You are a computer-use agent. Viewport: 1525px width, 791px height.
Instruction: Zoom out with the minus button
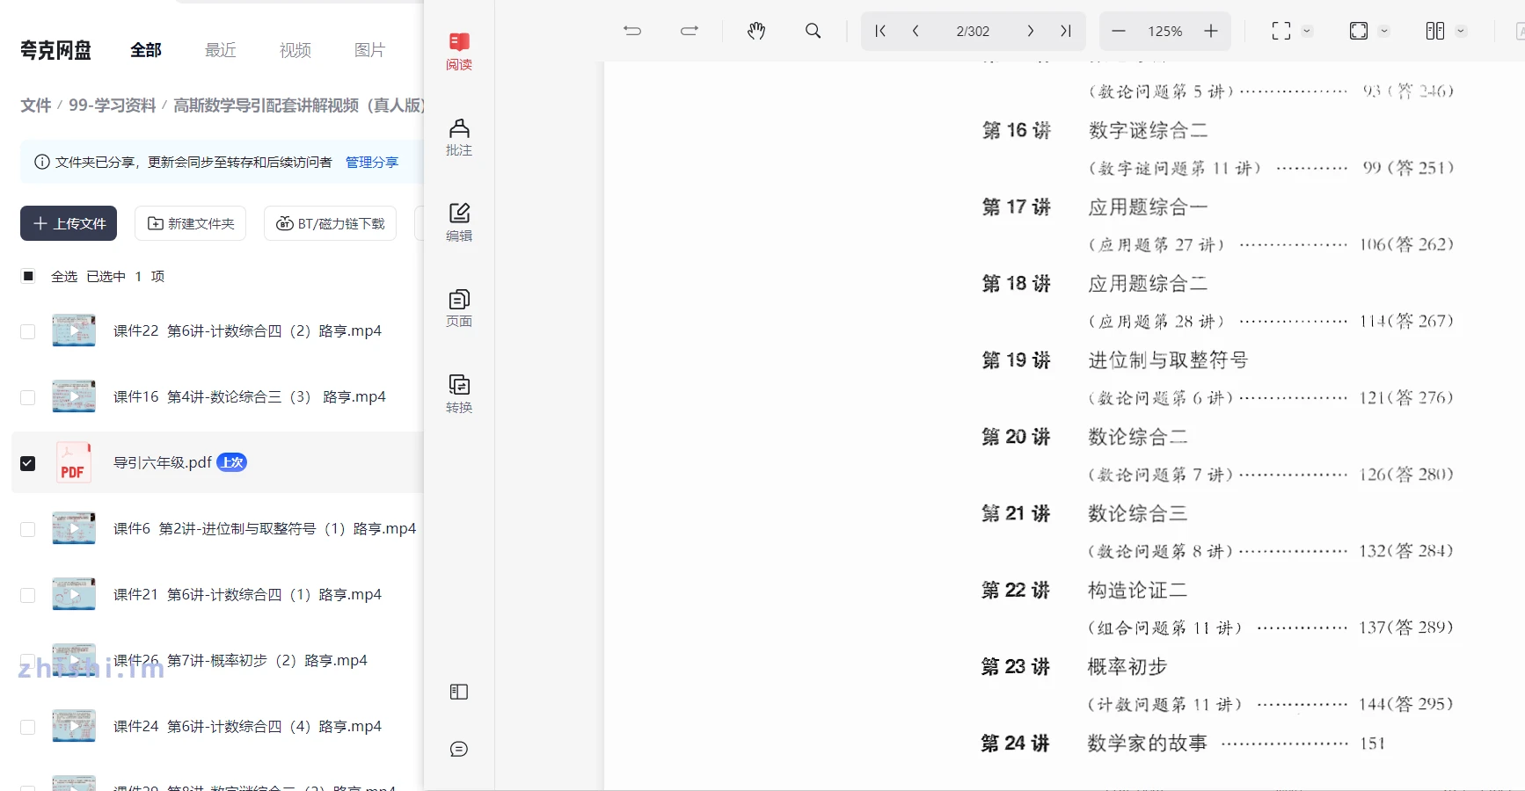click(x=1119, y=31)
